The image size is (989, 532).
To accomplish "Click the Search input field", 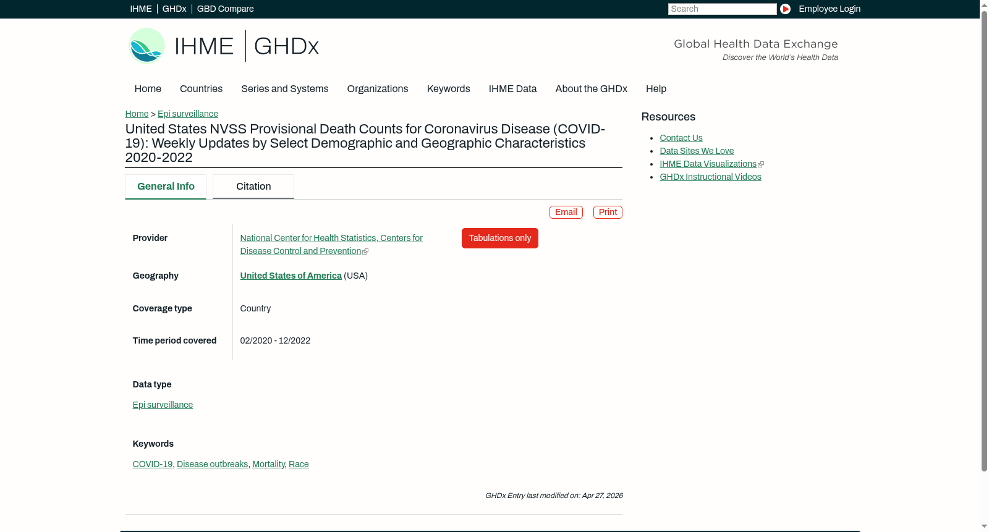I will [x=722, y=9].
